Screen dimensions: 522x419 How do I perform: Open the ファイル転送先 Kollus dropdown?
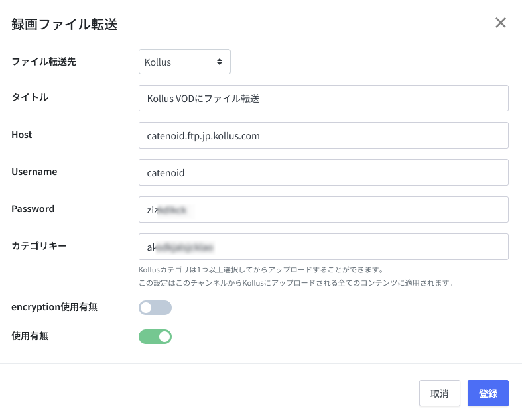point(184,62)
